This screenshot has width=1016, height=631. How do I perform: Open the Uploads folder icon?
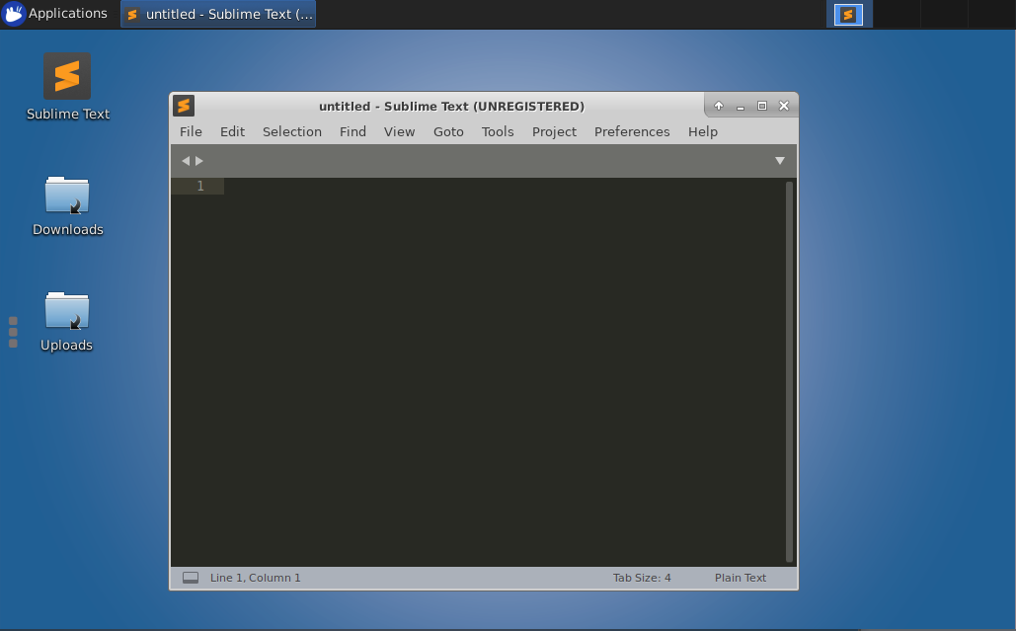pyautogui.click(x=67, y=311)
